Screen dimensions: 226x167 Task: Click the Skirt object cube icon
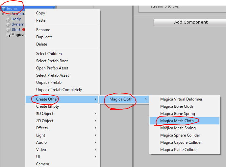pyautogui.click(x=8, y=29)
